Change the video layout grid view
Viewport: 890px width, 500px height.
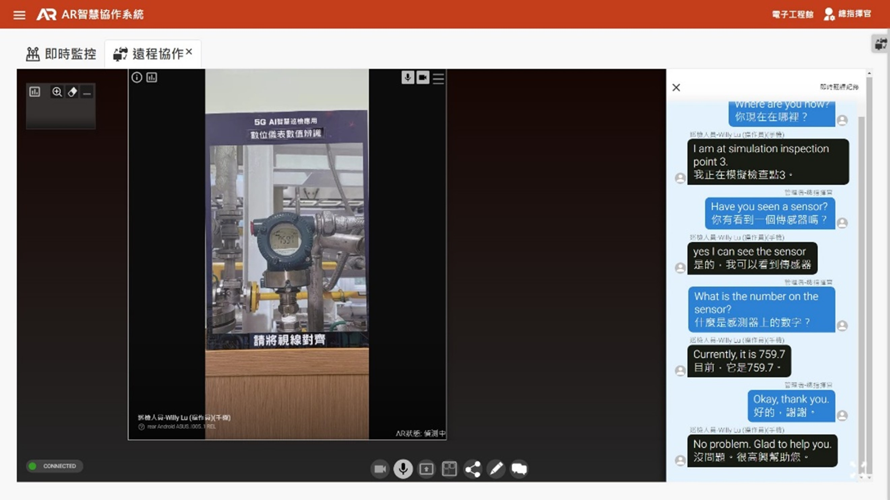click(x=449, y=469)
